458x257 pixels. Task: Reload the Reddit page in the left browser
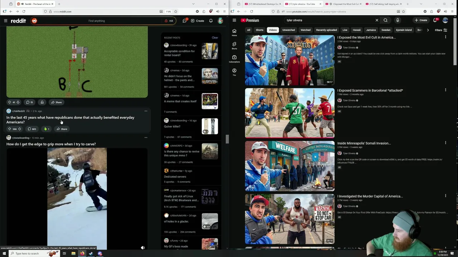point(24,11)
